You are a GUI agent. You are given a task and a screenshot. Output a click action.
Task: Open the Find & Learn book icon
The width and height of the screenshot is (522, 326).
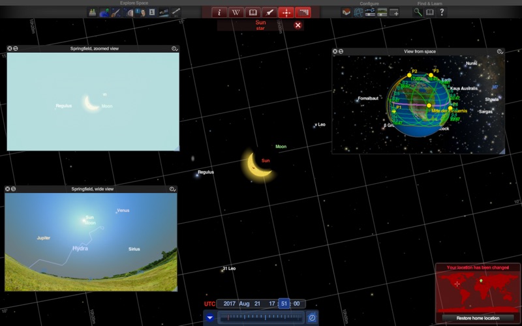[x=430, y=12]
